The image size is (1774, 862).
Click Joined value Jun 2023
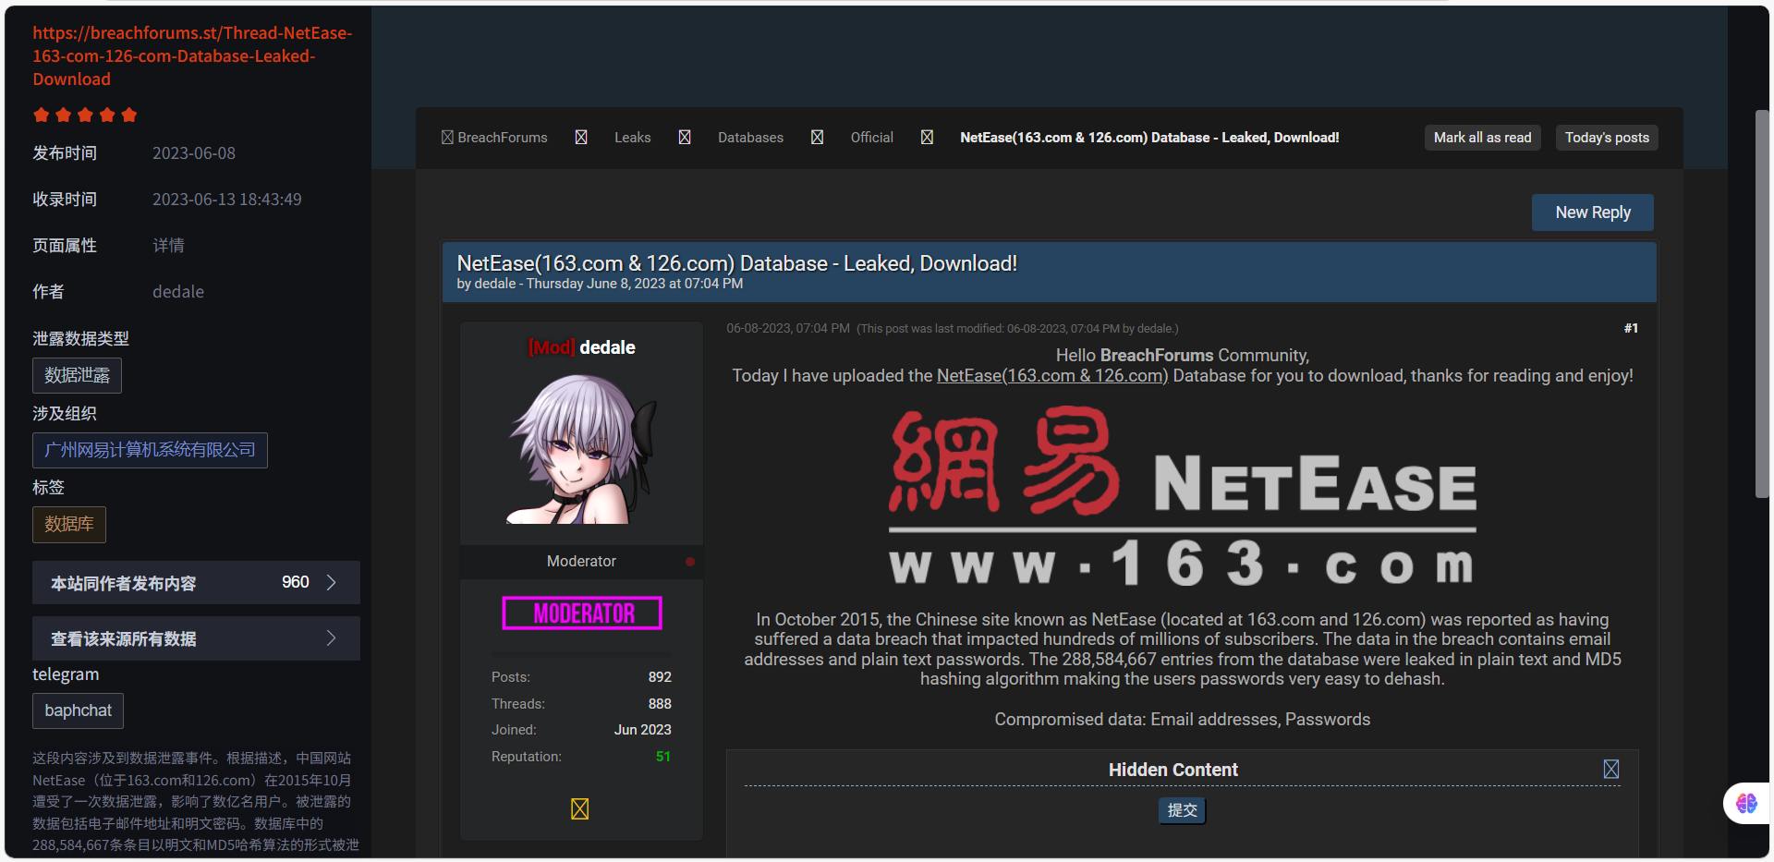[643, 730]
